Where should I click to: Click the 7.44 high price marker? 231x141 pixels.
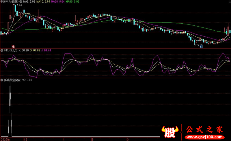pyautogui.click(x=19, y=5)
